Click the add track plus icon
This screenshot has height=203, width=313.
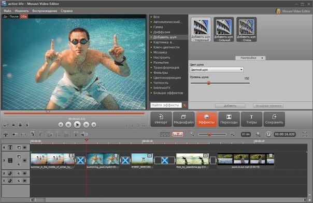point(6,134)
